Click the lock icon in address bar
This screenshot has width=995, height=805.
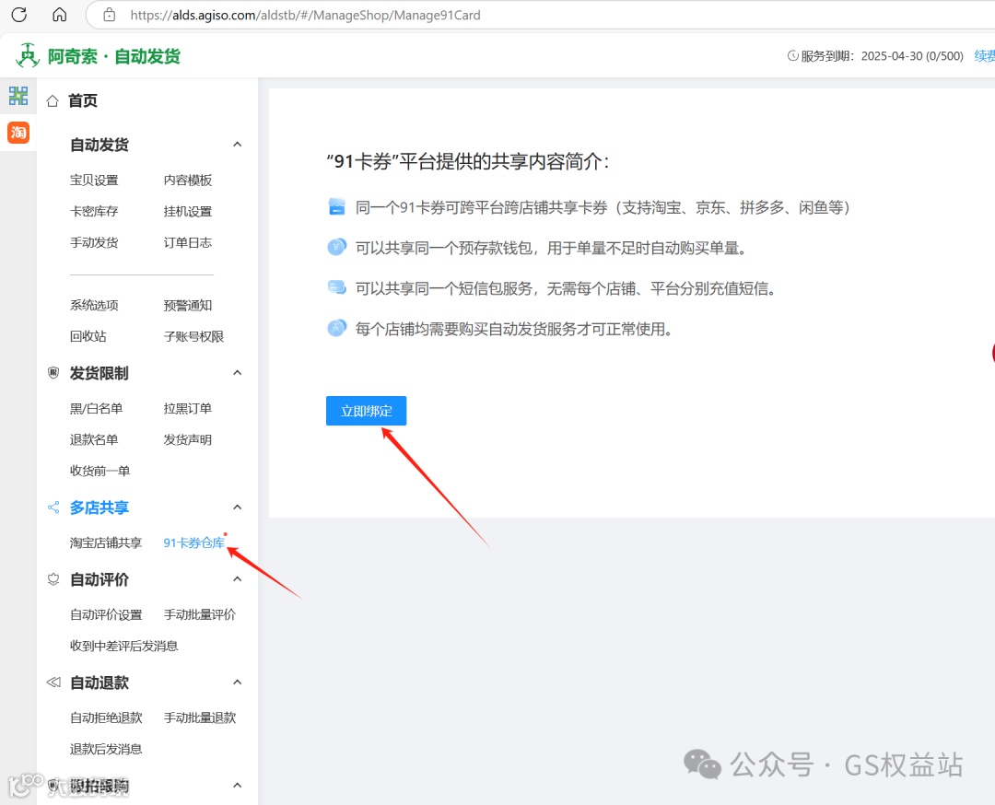coord(109,15)
